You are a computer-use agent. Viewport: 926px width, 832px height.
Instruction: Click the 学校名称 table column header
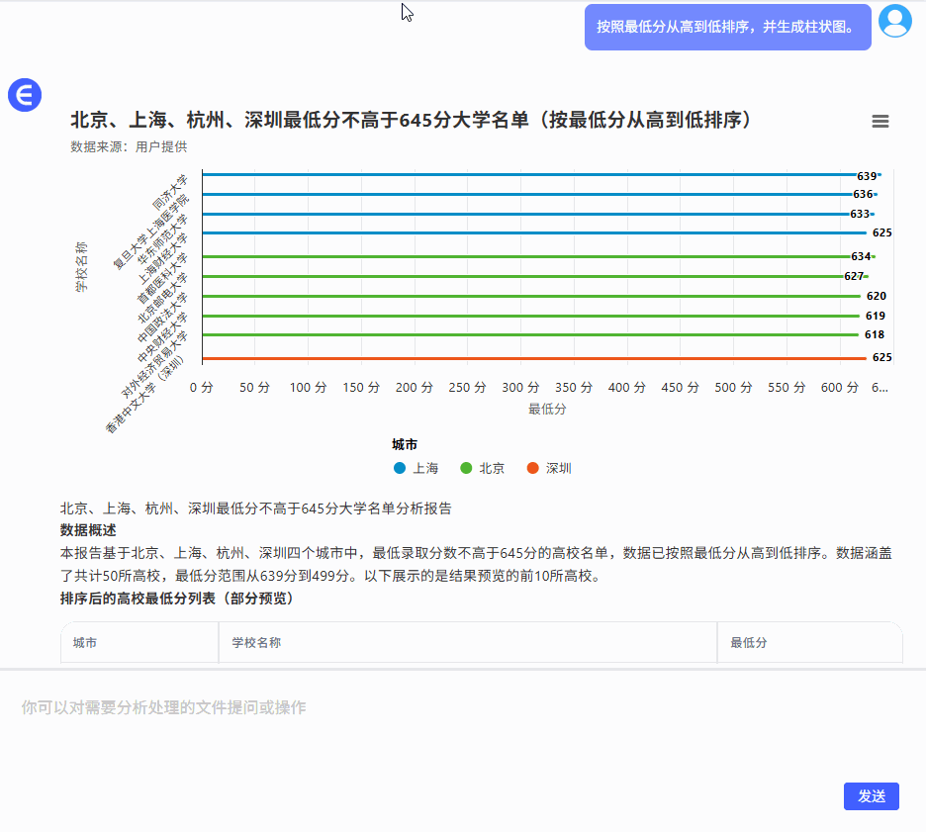(x=256, y=642)
